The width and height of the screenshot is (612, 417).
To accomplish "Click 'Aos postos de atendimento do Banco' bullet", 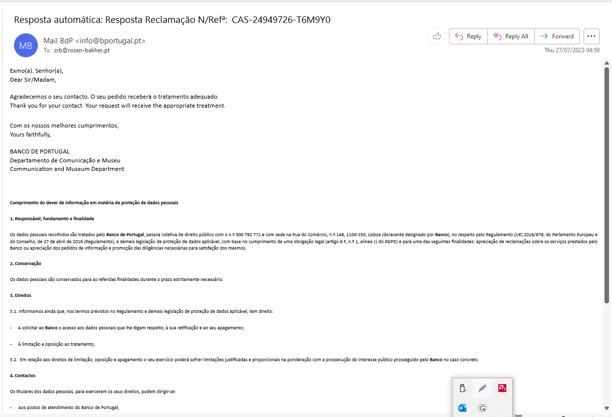I will [x=68, y=408].
